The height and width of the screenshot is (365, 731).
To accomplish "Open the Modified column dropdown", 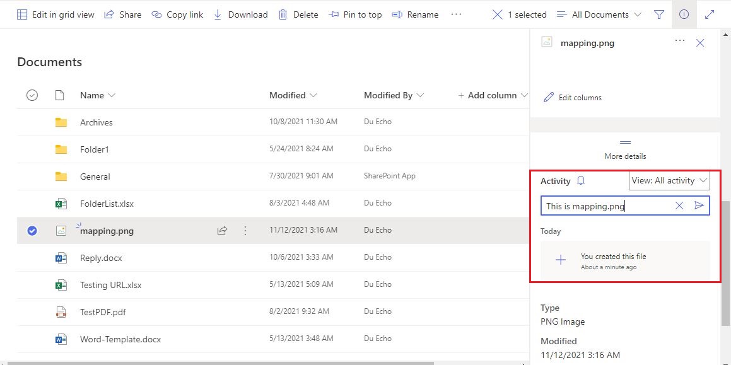I will pyautogui.click(x=293, y=95).
